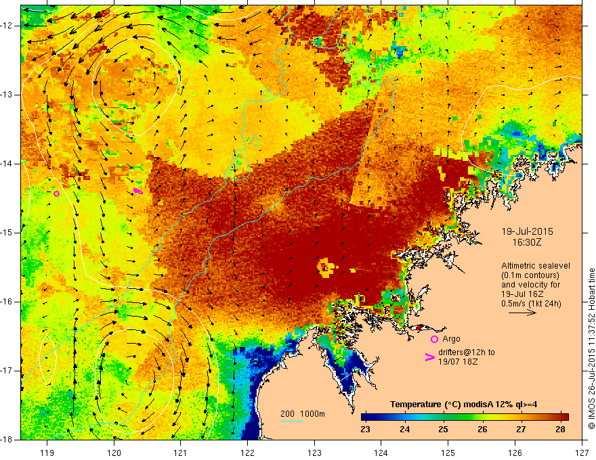Click longitude axis label 120
Viewport: 596px width, 460px height.
(114, 453)
